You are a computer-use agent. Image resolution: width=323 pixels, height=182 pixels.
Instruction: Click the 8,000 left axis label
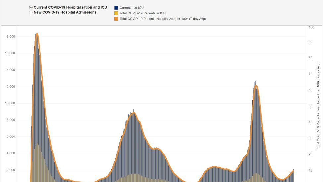pos(11,120)
